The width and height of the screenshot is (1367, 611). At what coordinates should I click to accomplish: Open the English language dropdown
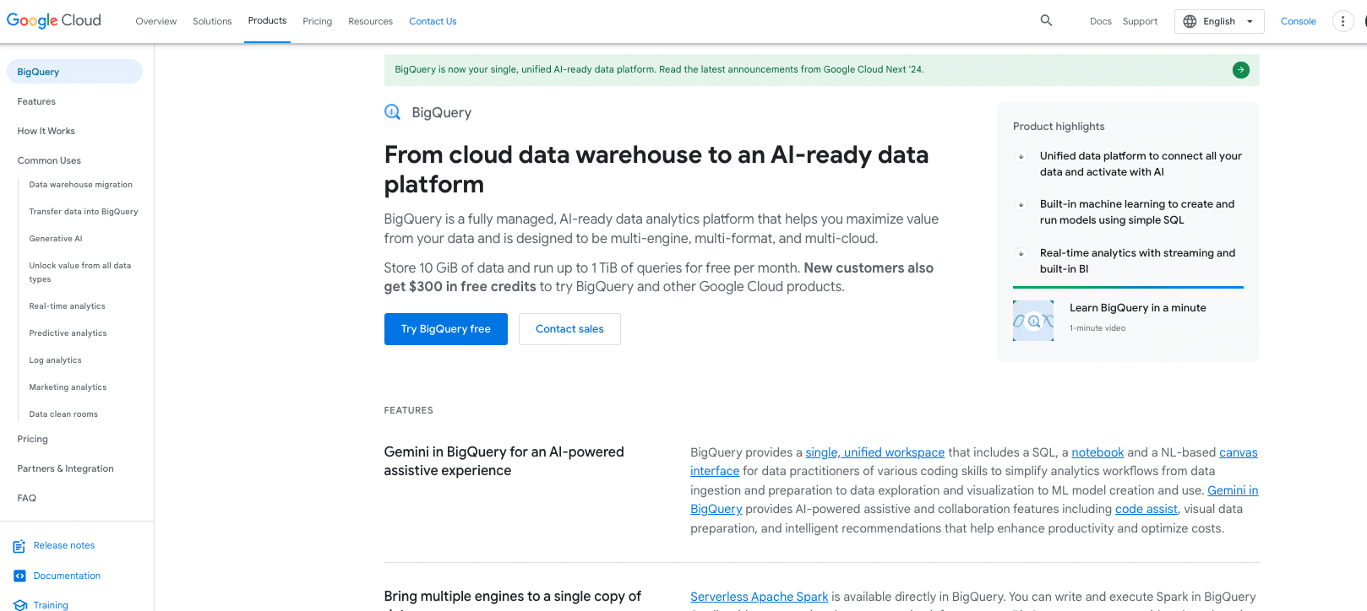coord(1219,21)
